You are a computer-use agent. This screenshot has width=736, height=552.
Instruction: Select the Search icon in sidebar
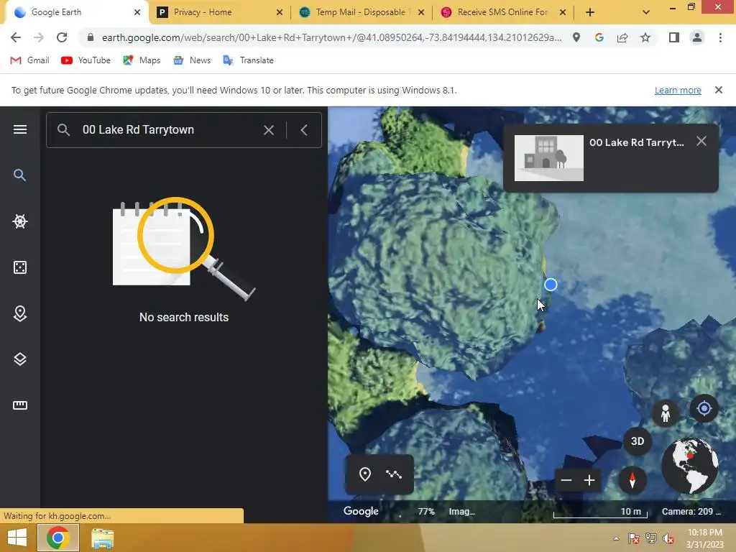(19, 175)
